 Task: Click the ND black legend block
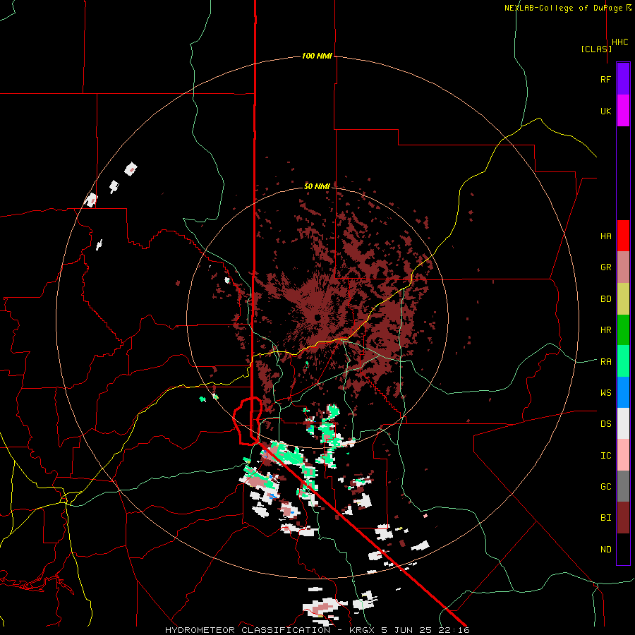pos(623,549)
